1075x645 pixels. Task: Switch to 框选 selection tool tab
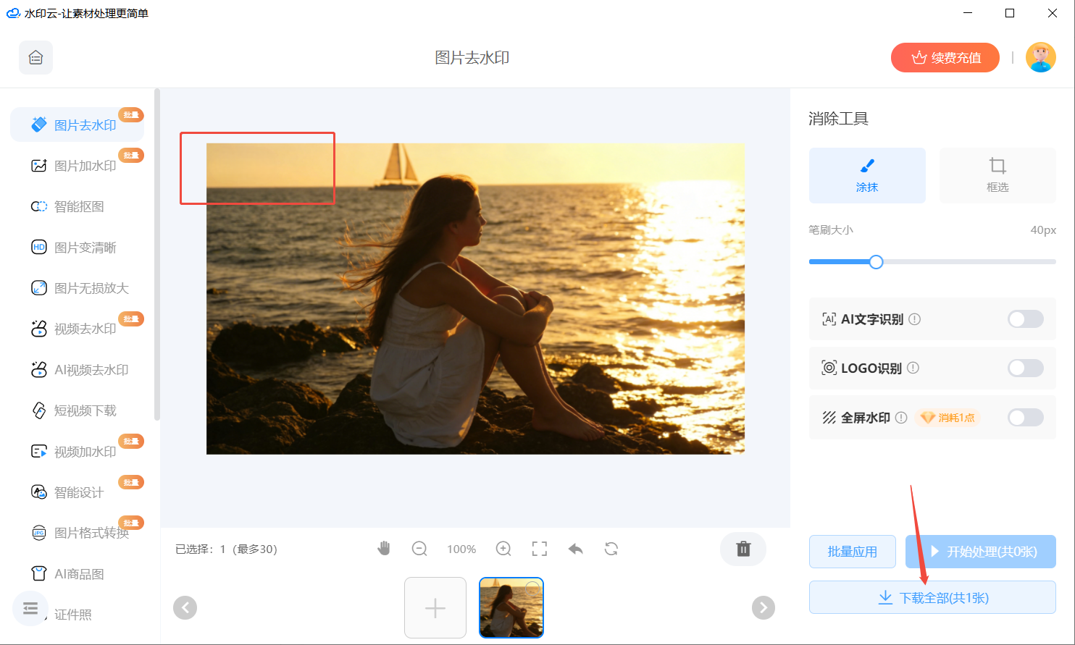pos(997,175)
